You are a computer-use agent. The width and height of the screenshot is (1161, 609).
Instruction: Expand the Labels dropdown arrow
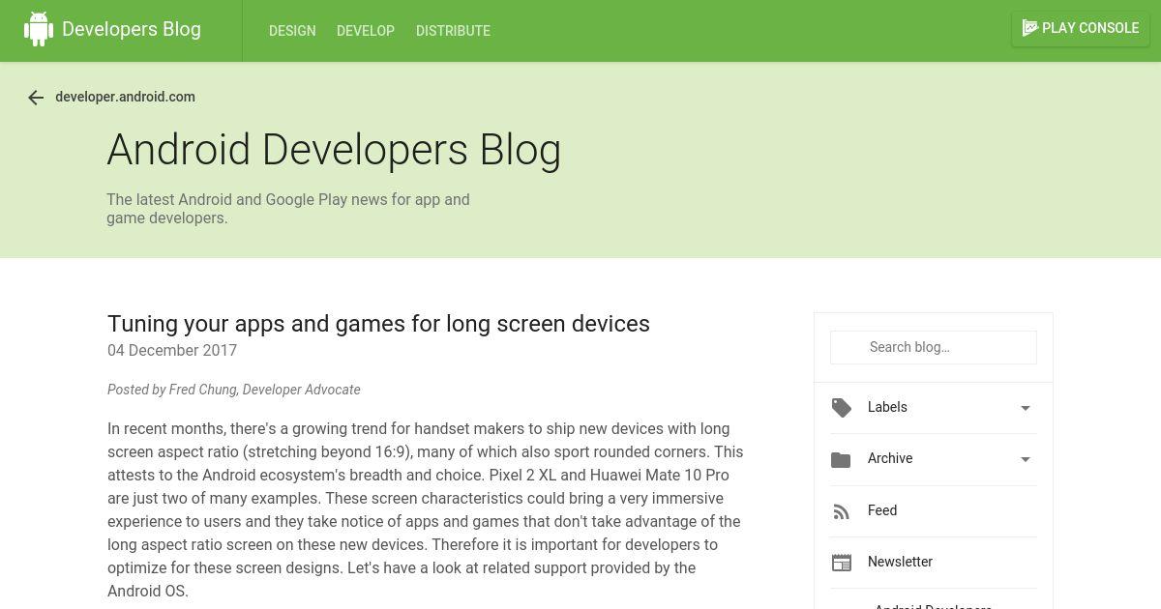1026,408
